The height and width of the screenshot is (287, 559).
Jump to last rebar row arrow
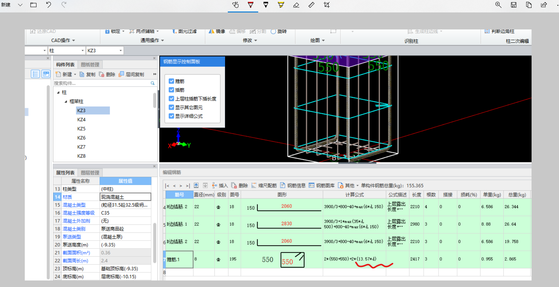[x=188, y=186]
